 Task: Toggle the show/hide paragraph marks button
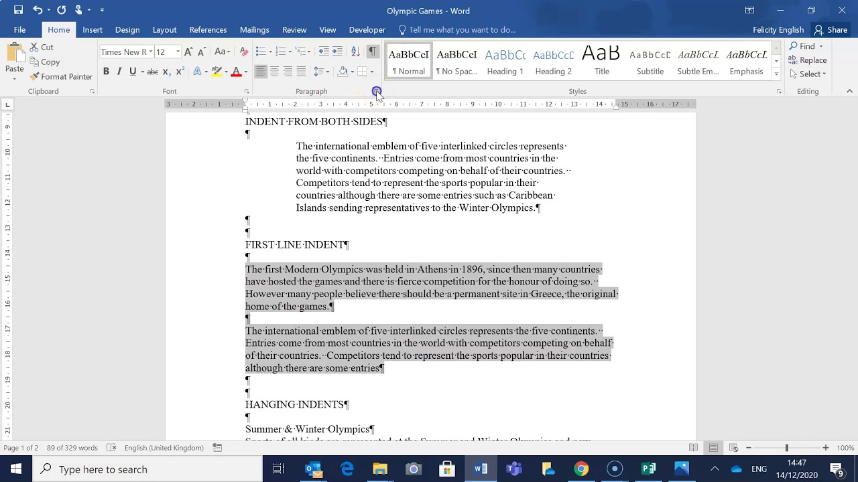click(x=373, y=52)
